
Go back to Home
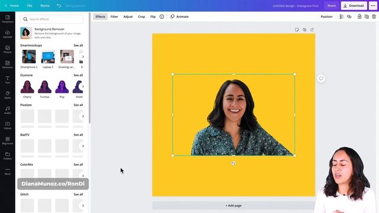click(12, 5)
